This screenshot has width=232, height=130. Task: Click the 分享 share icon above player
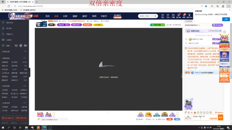[x=169, y=25]
